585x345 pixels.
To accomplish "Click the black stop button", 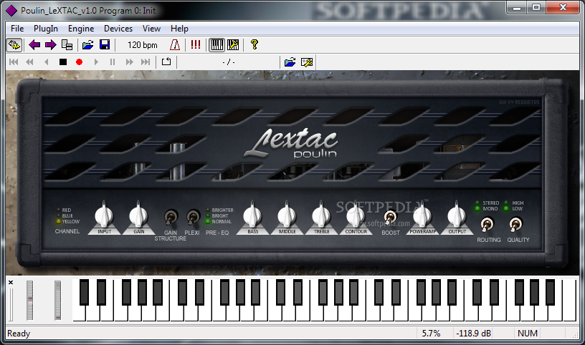I will tap(63, 62).
